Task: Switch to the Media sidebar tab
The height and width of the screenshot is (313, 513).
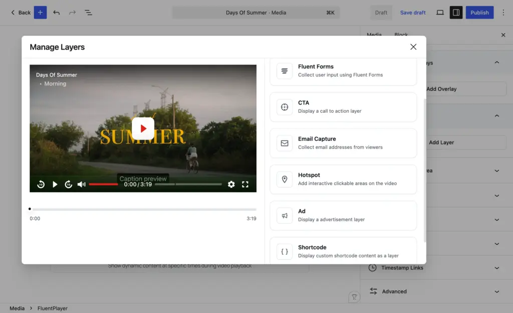Action: (374, 35)
